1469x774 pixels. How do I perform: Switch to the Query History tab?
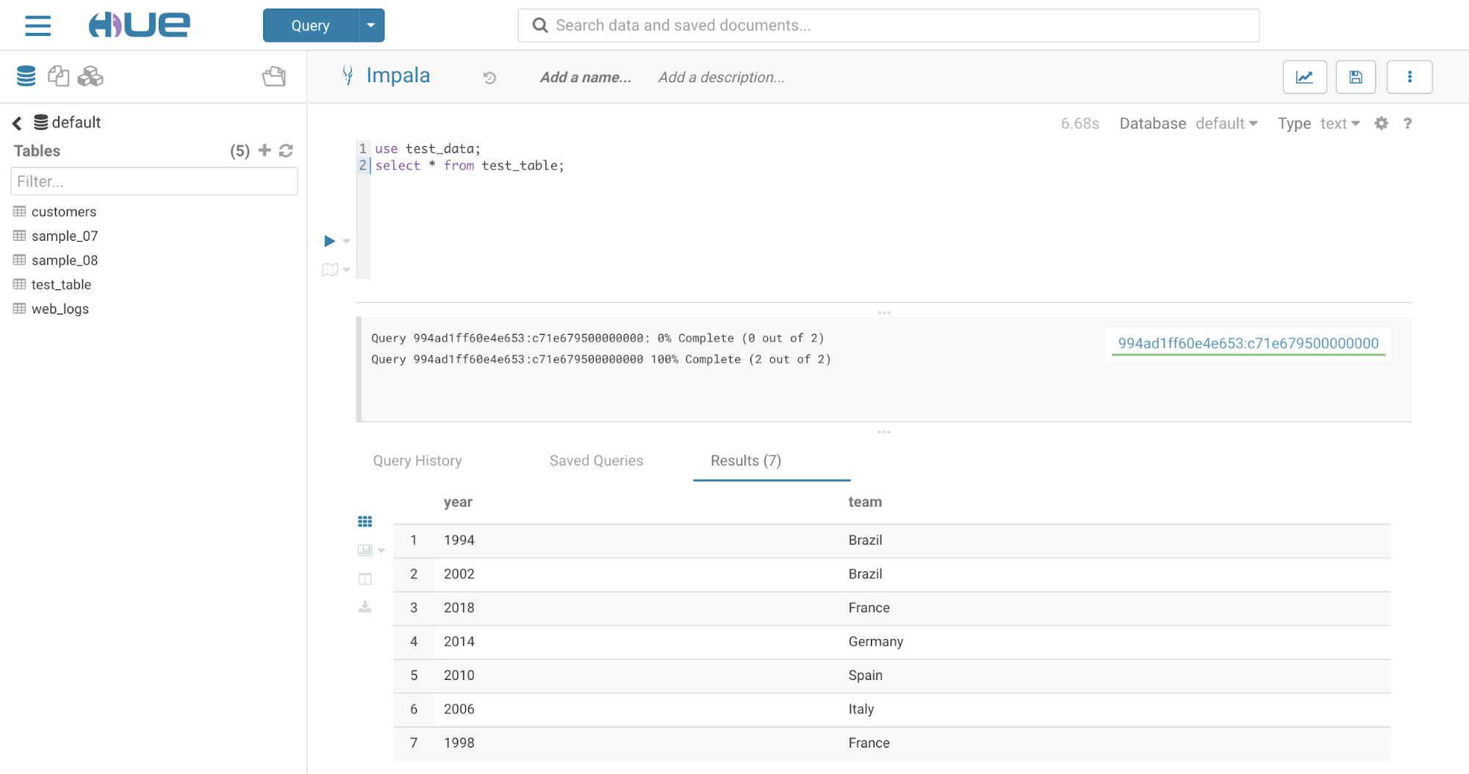[x=417, y=460]
